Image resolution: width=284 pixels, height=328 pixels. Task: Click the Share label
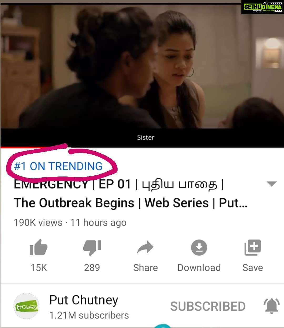[x=145, y=268]
